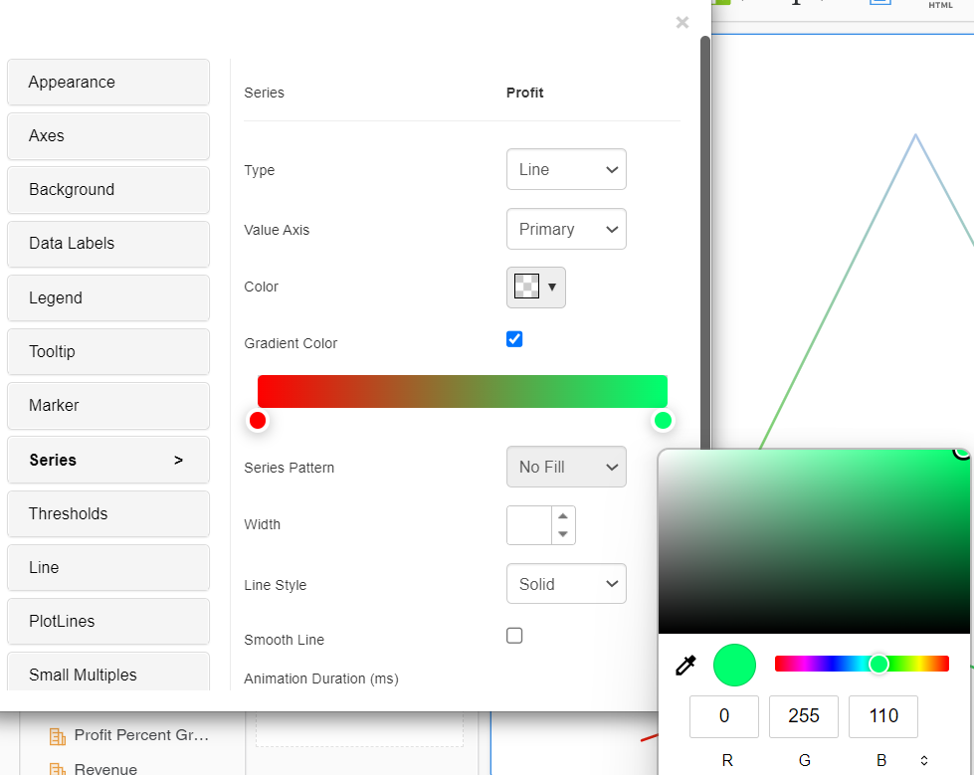Select the Text icon in top toolbar

pyautogui.click(x=796, y=5)
